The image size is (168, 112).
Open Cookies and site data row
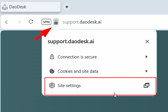pyautogui.click(x=99, y=71)
